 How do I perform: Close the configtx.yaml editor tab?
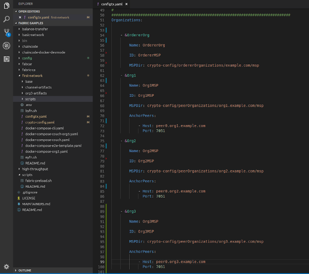click(126, 4)
